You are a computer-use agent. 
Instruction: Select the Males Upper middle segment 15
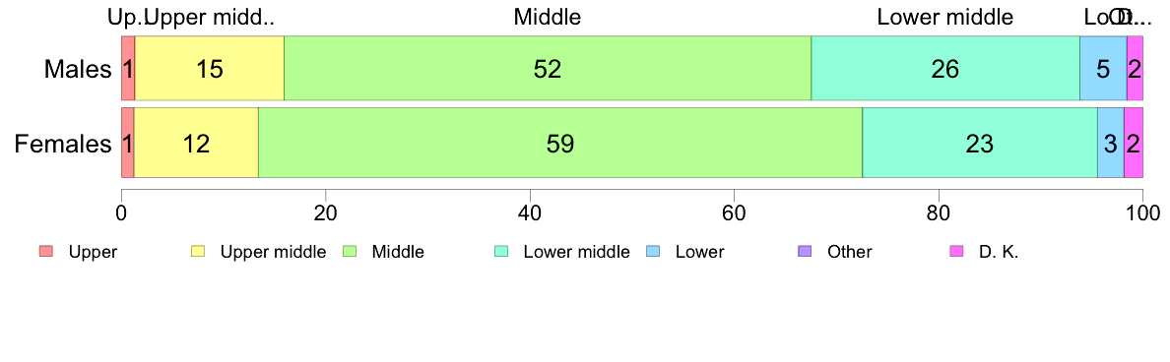click(210, 68)
